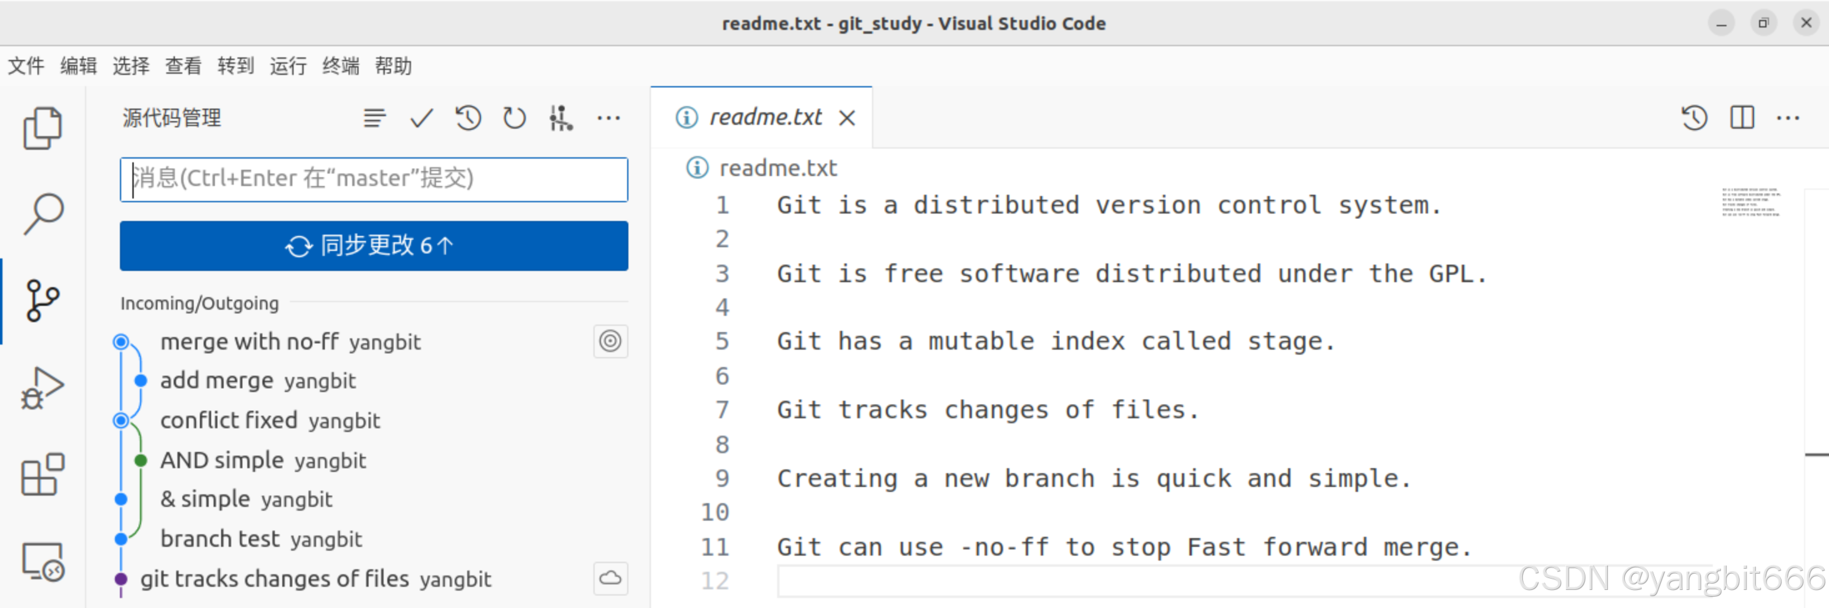Screen dimensions: 1829x608
Task: Open the Source Control activity bar icon
Action: [42, 300]
